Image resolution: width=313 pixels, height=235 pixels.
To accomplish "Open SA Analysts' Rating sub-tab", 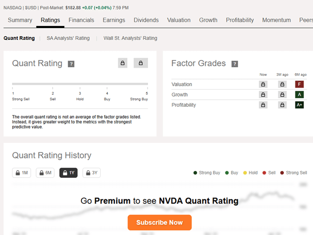I will (x=68, y=38).
